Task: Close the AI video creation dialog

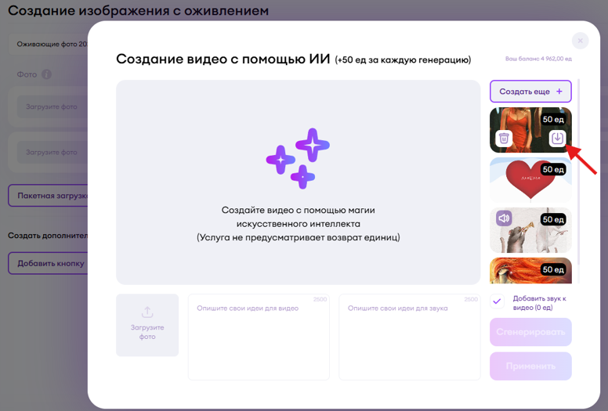Action: point(580,41)
